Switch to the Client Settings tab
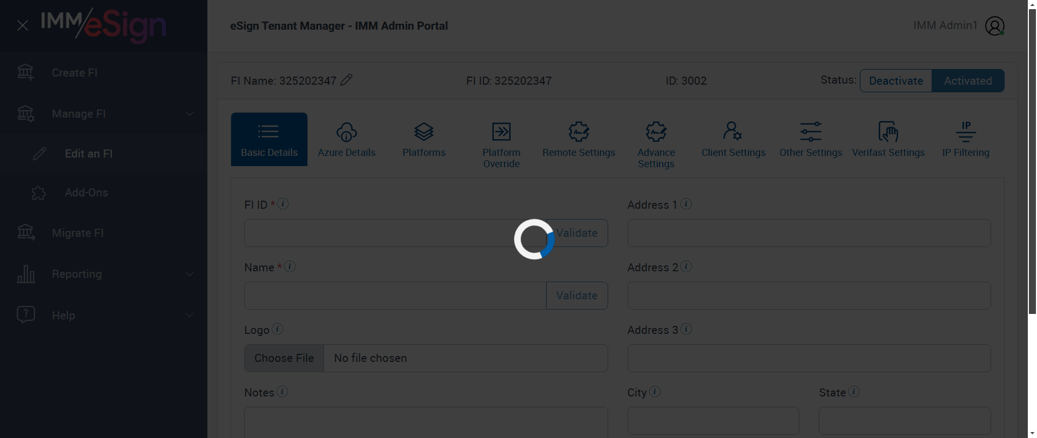Screen dimensions: 1037x438 tap(733, 139)
